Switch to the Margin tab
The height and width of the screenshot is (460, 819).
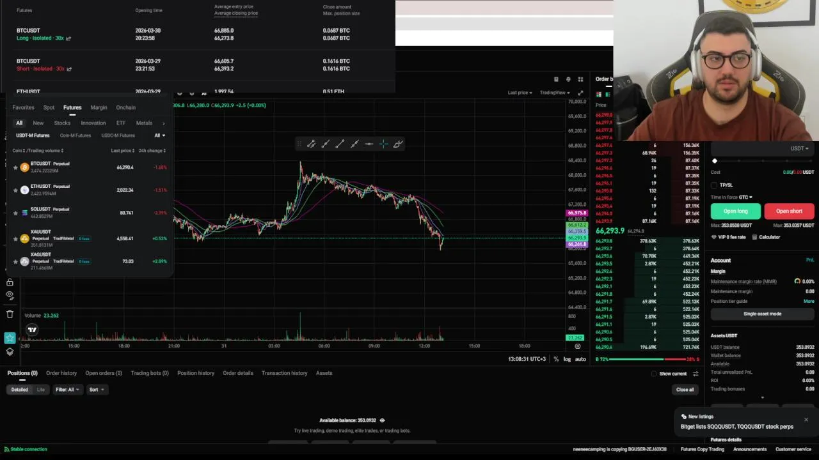(99, 107)
